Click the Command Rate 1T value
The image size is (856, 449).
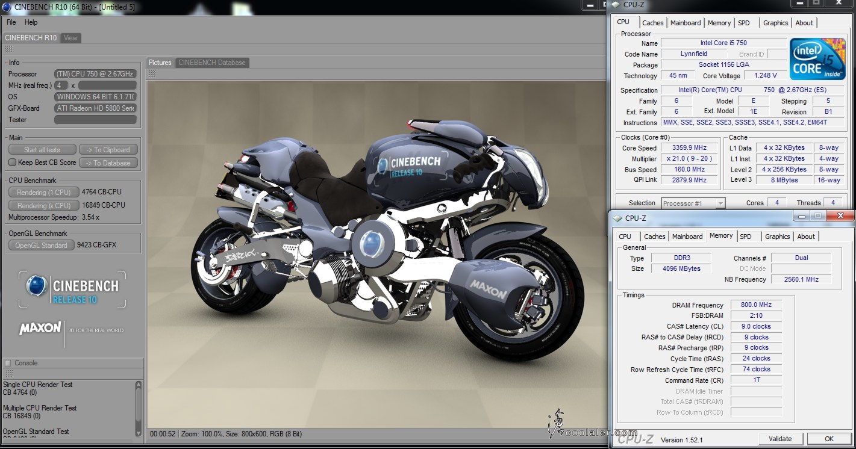click(756, 380)
